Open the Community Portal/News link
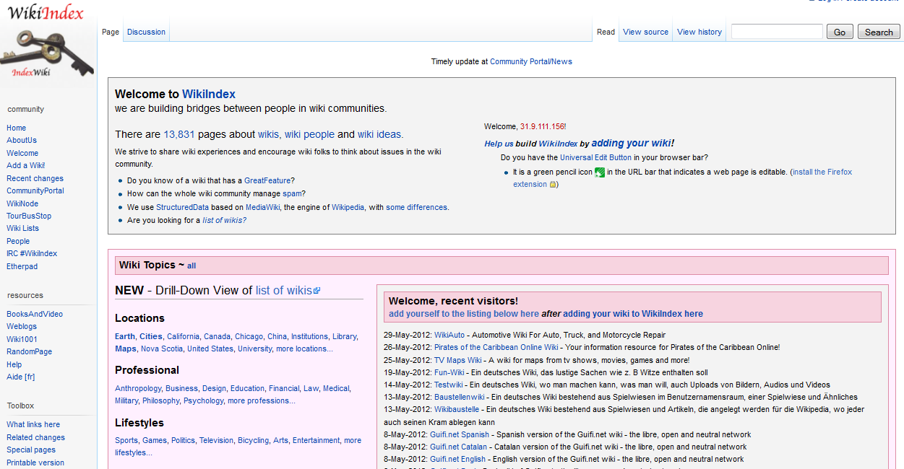 pyautogui.click(x=530, y=61)
